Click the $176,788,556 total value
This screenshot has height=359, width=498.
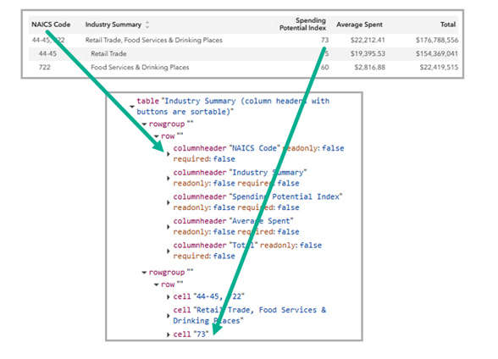tap(437, 40)
